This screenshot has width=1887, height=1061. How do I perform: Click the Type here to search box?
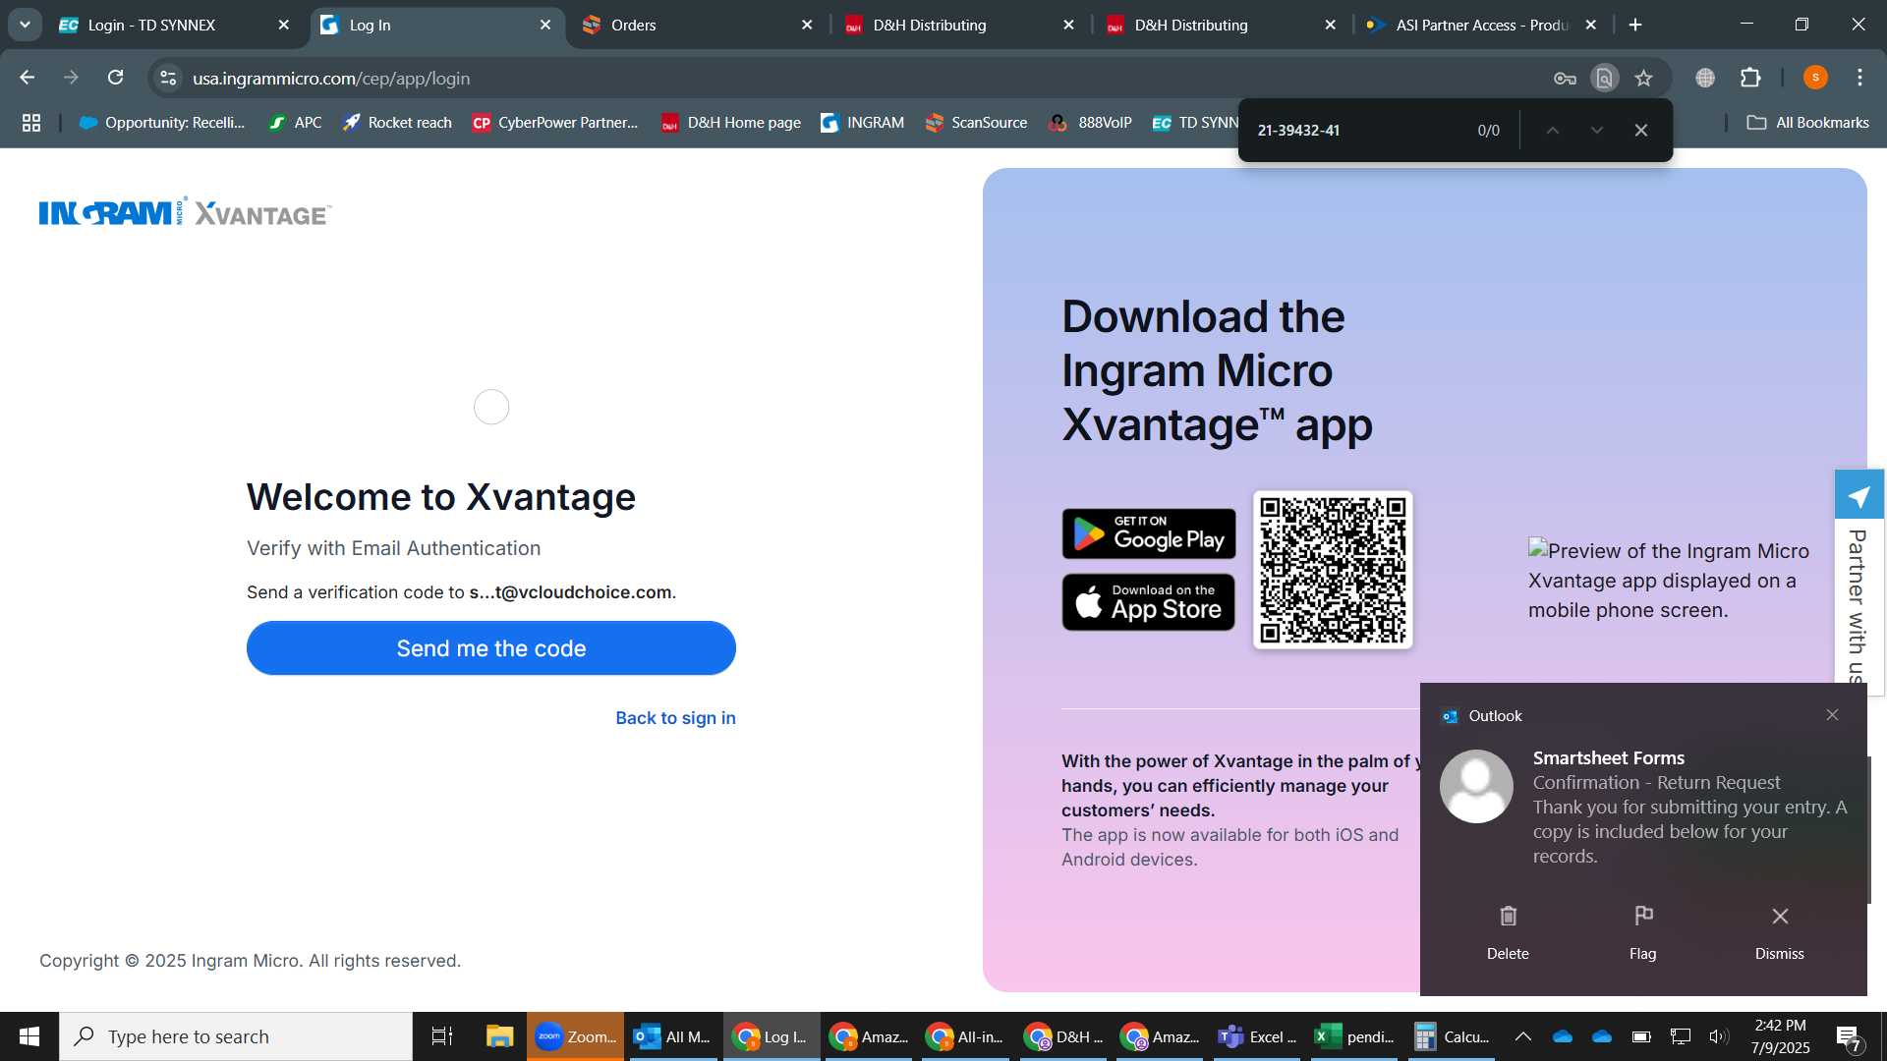pos(236,1036)
